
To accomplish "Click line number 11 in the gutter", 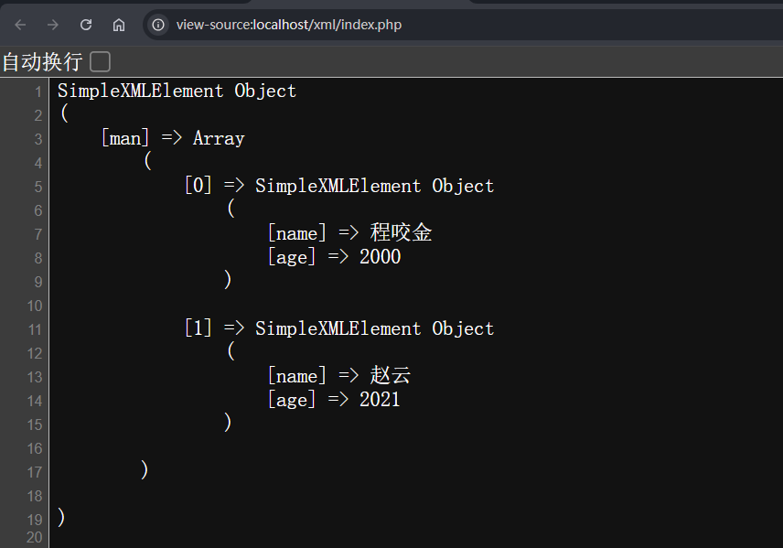I will click(35, 329).
